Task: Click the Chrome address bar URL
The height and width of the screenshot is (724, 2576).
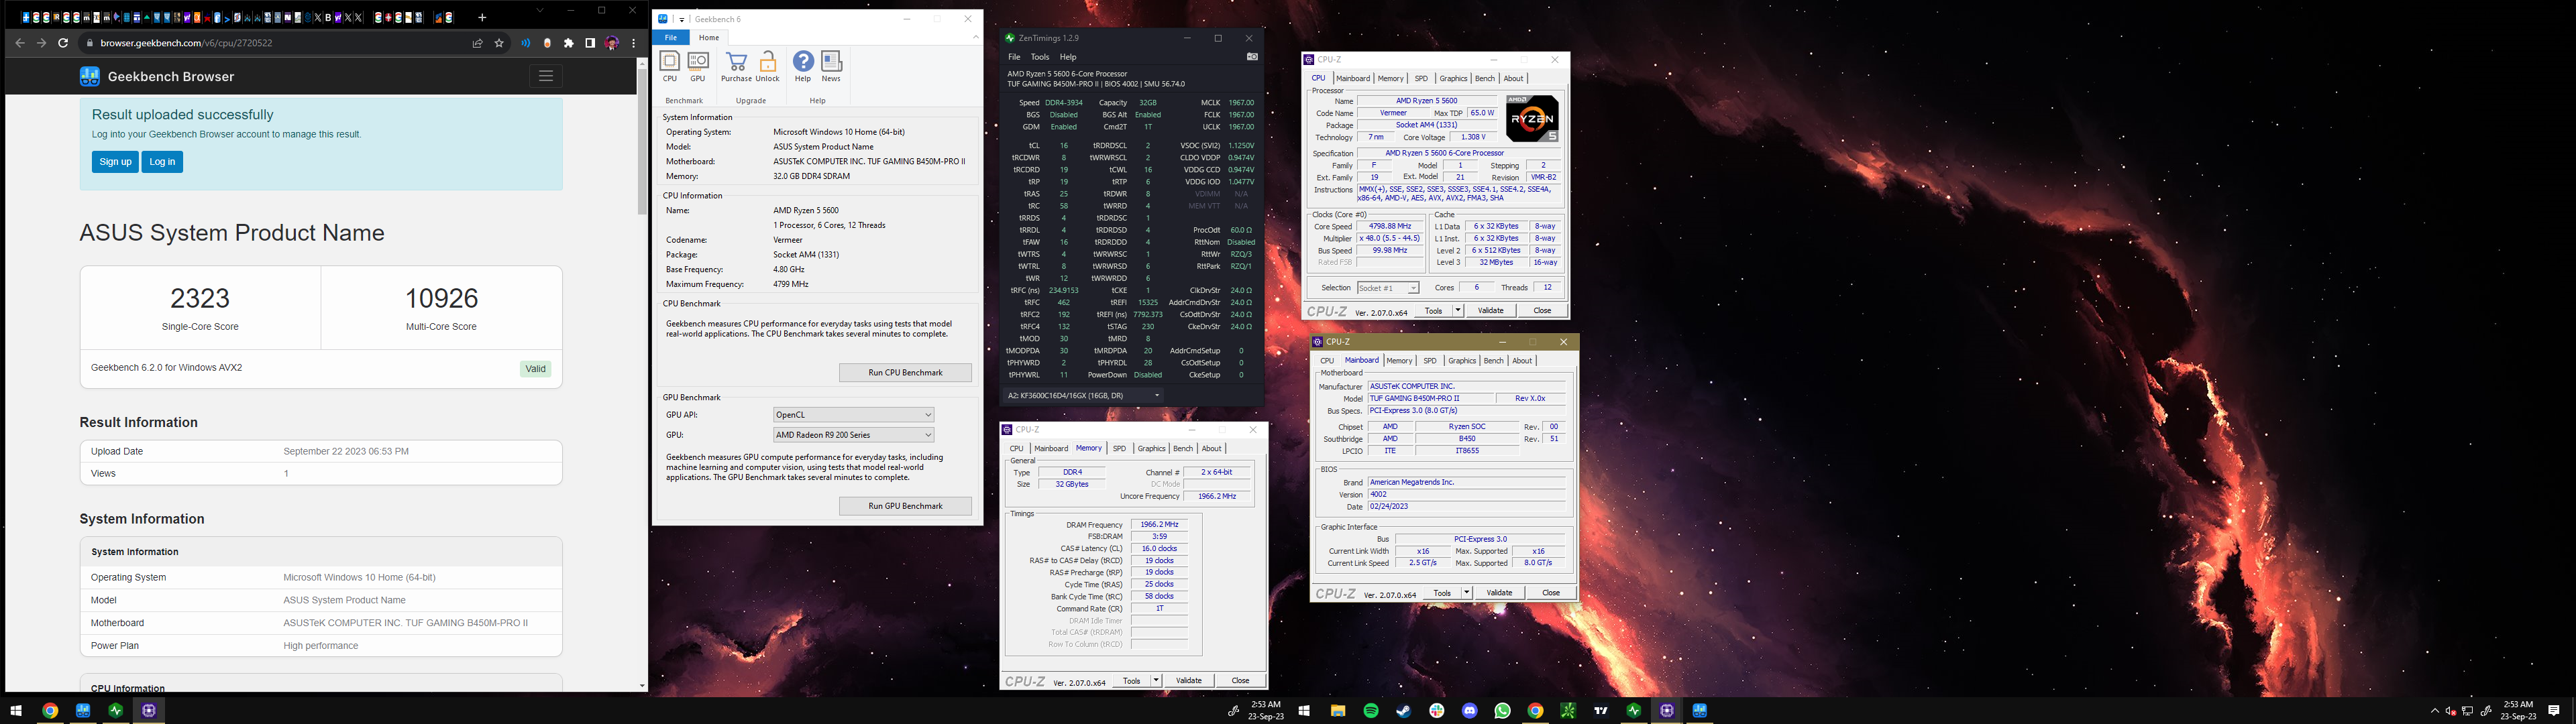Action: [x=186, y=43]
